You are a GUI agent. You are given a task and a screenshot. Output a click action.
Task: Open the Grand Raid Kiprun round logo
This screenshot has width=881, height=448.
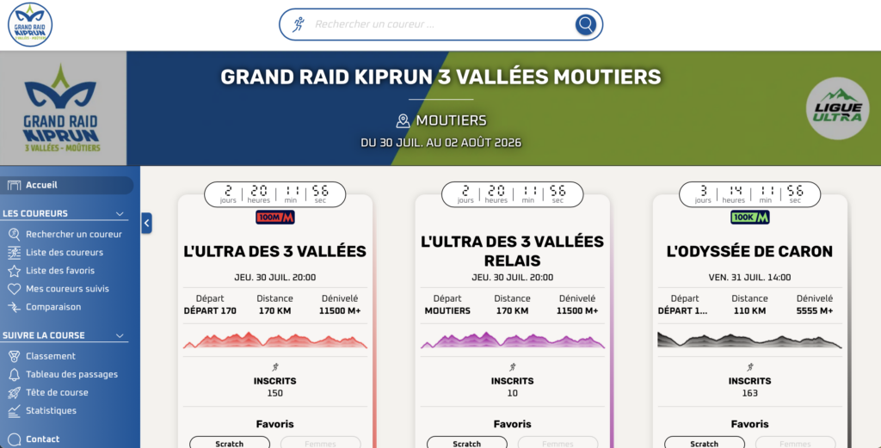pyautogui.click(x=30, y=24)
